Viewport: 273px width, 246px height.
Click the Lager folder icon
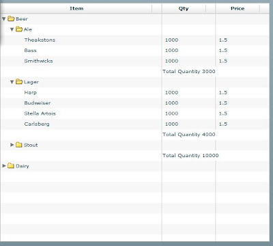pos(19,82)
